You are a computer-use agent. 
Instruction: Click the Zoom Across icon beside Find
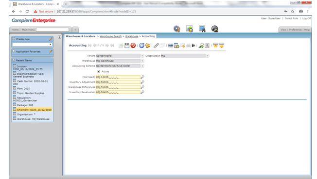207,46
